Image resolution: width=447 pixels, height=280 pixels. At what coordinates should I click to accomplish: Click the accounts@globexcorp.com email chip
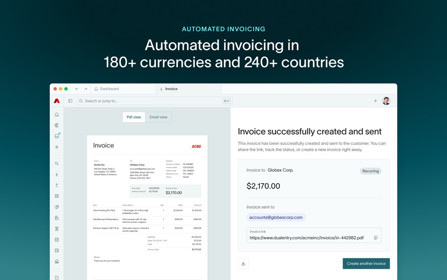276,217
